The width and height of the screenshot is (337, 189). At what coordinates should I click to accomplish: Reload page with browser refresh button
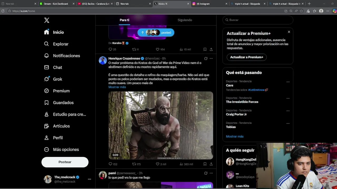3,11
